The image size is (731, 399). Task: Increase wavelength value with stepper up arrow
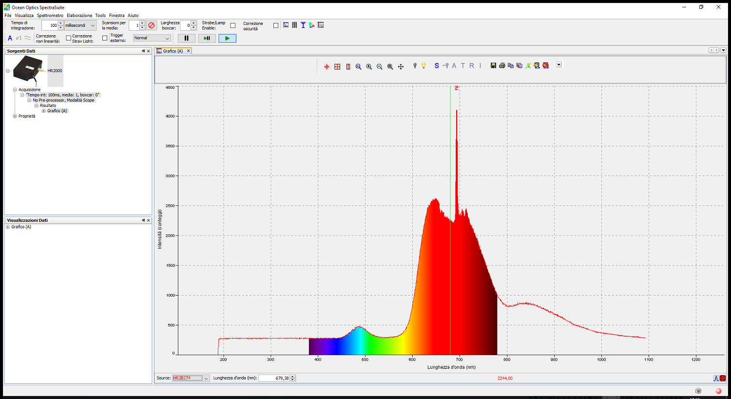(x=292, y=376)
